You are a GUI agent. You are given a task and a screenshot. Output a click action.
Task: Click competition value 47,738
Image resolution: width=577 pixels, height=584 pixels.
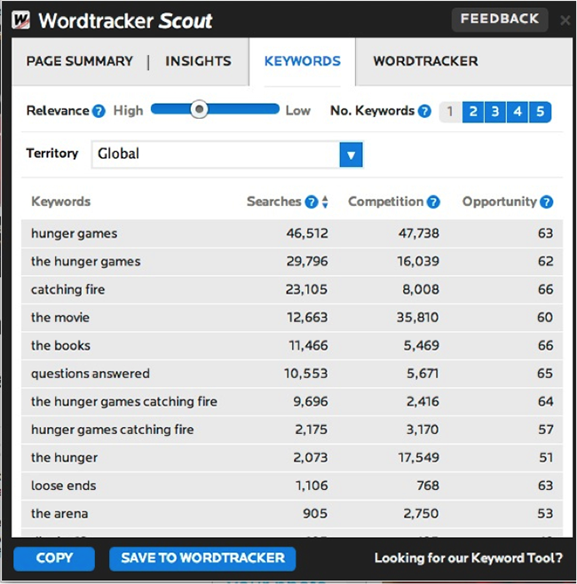(419, 233)
